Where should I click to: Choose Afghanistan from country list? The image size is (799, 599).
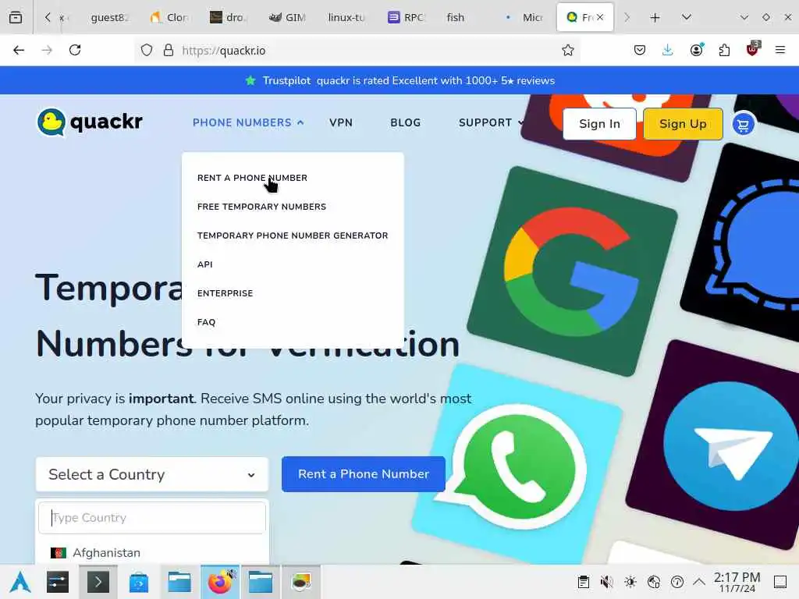152,553
